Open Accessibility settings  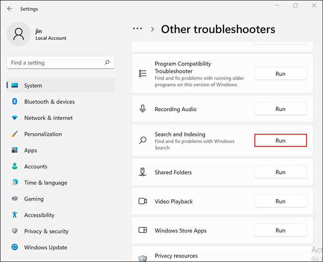61,215
